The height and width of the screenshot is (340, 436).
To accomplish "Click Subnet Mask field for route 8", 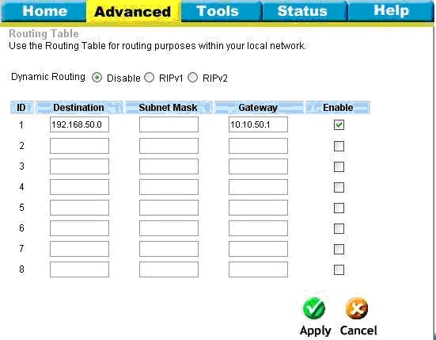I will coord(169,269).
